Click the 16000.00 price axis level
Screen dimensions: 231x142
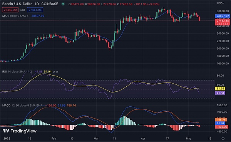[223, 63]
